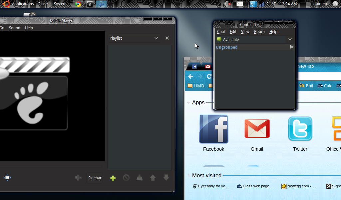
Task: Click the power button icon in top panel
Action: [x=335, y=4]
